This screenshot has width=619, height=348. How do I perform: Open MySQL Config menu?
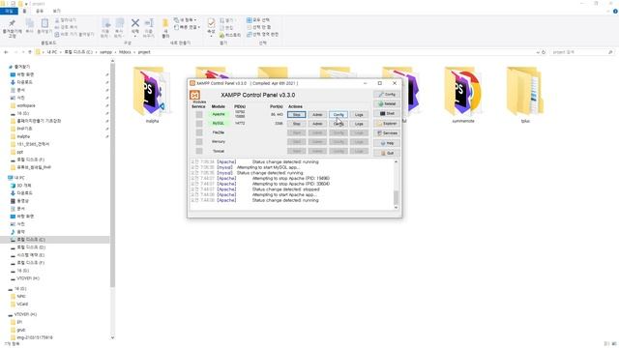coord(339,124)
